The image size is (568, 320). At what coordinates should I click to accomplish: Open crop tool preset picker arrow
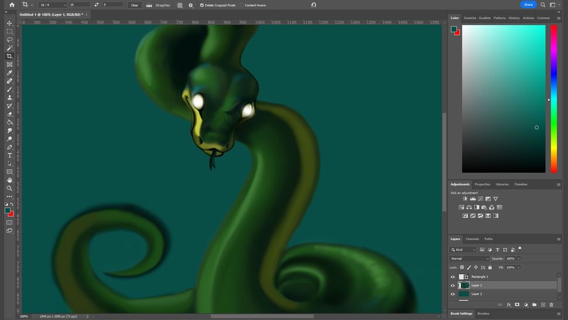point(32,5)
